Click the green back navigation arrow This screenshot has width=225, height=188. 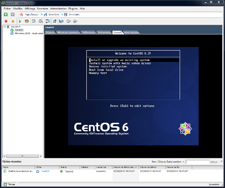[x=6, y=14]
